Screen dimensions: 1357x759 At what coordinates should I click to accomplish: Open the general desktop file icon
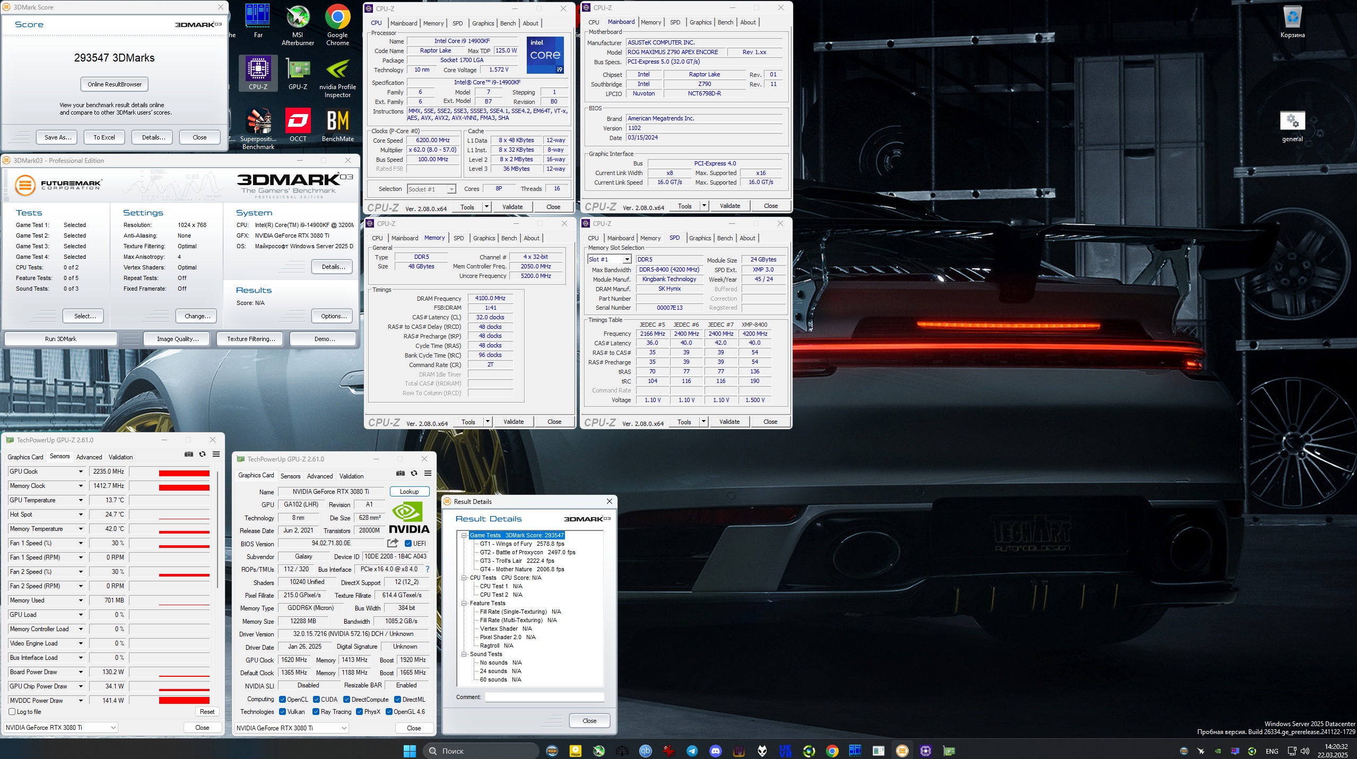click(1292, 126)
